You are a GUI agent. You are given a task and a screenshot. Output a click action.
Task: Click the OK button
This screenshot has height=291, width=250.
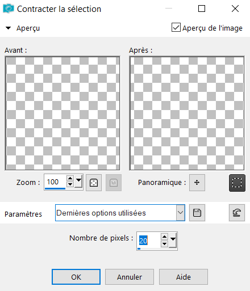pos(76,277)
